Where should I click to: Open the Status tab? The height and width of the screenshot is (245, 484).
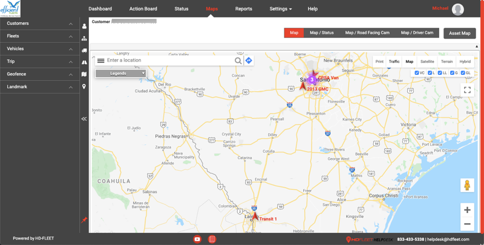[181, 9]
